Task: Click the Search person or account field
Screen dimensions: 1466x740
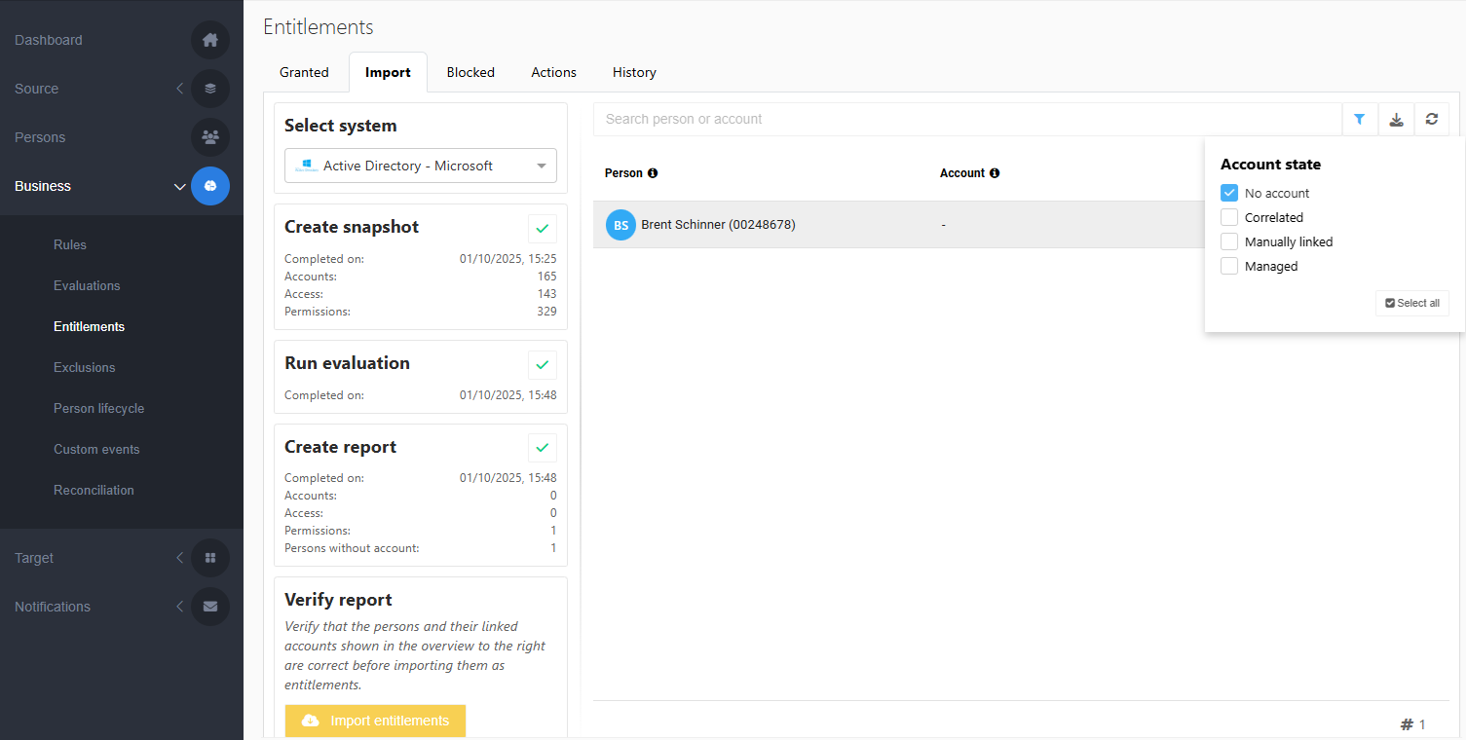Action: point(966,119)
